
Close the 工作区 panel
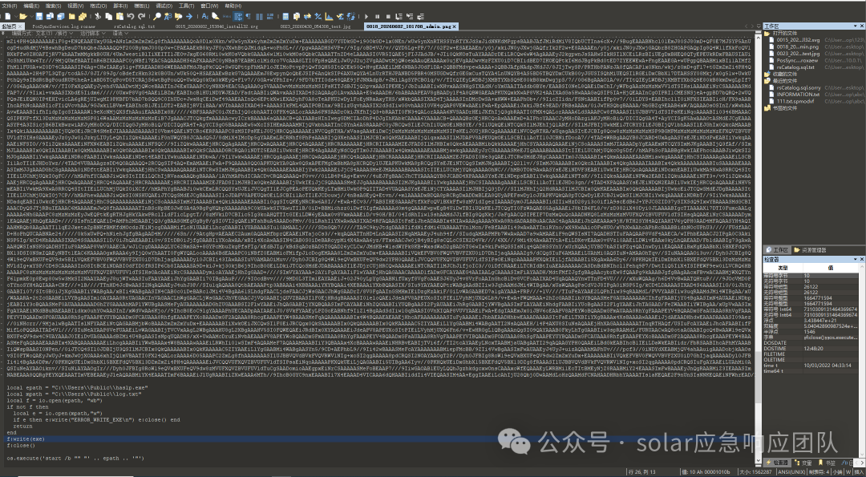tap(862, 26)
